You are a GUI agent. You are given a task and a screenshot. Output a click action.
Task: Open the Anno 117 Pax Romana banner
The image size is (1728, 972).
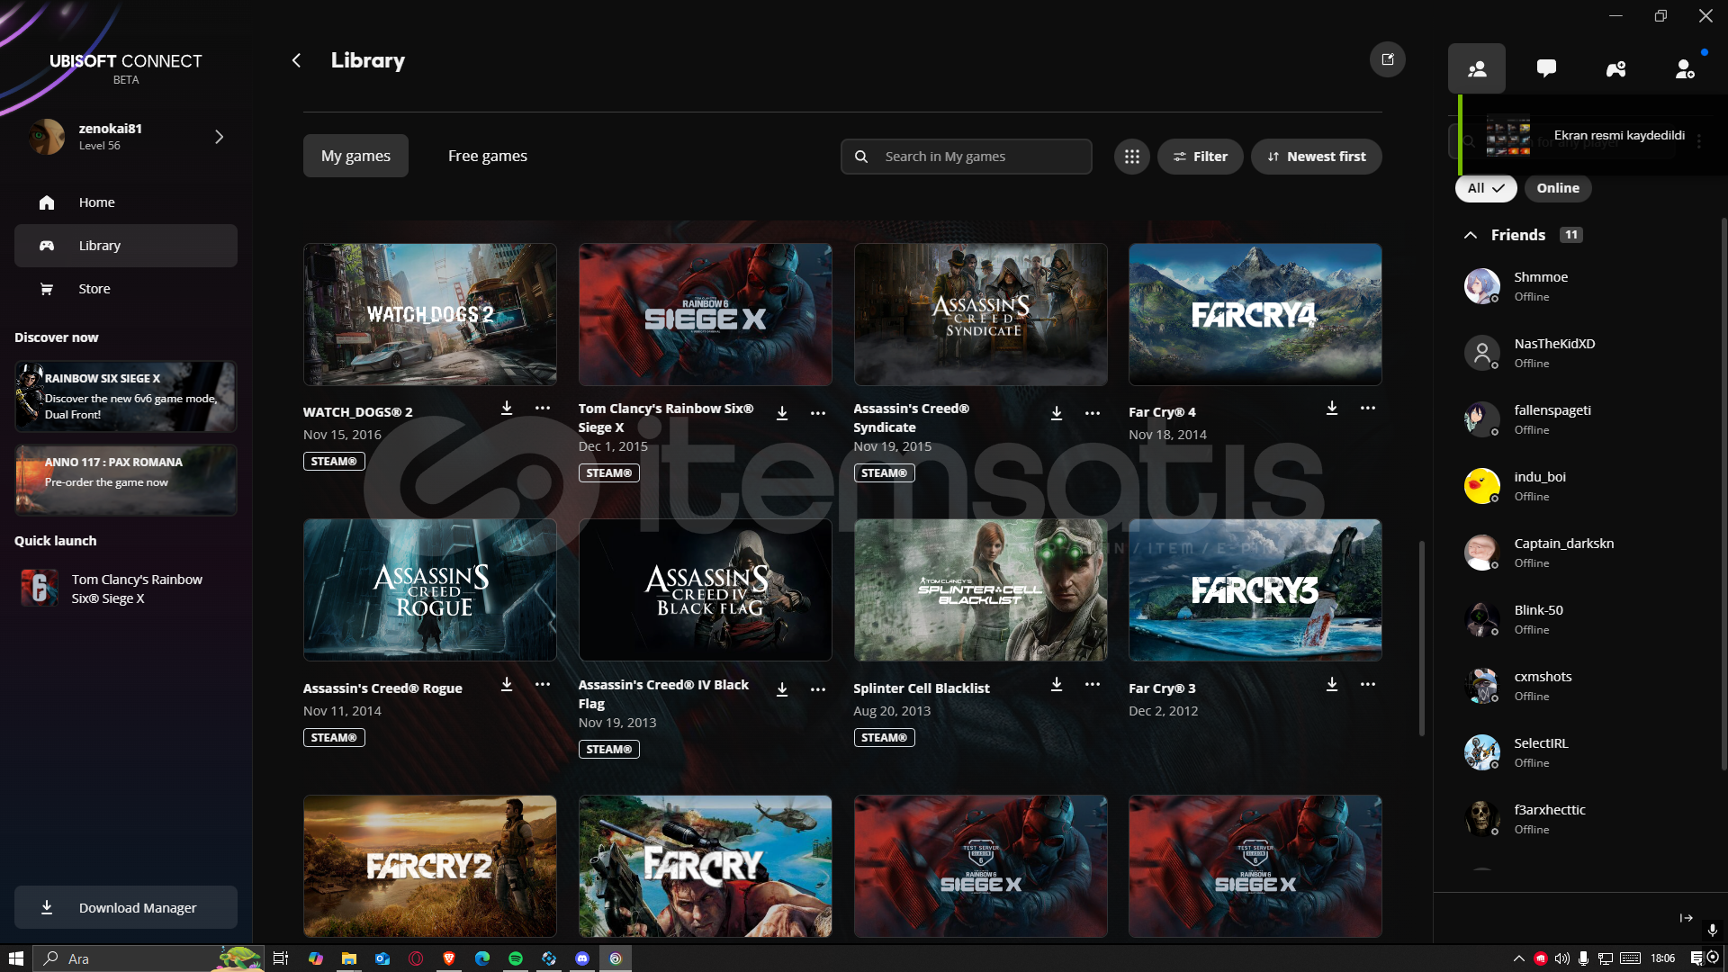(126, 480)
